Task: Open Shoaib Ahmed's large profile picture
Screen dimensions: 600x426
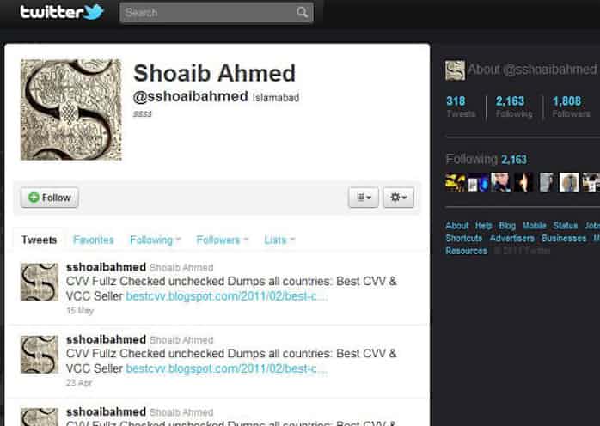Action: 71,110
